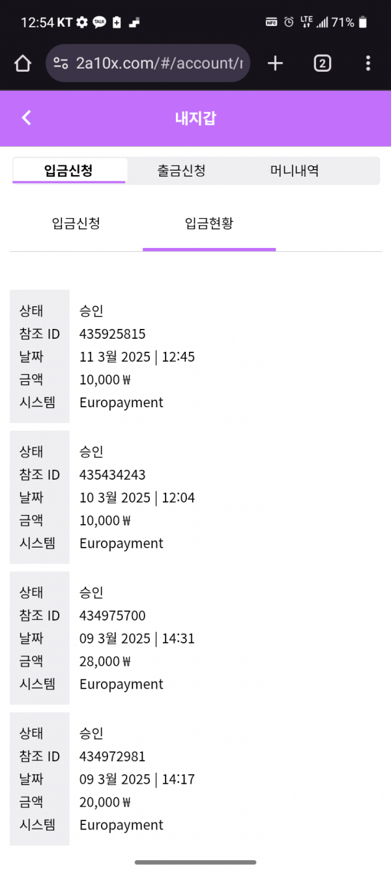
Task: Tap the 내지갑 page title
Action: pyautogui.click(x=195, y=118)
